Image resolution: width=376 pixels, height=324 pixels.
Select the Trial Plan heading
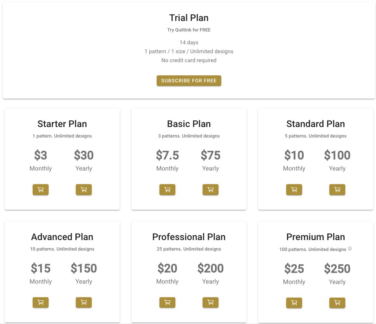189,18
